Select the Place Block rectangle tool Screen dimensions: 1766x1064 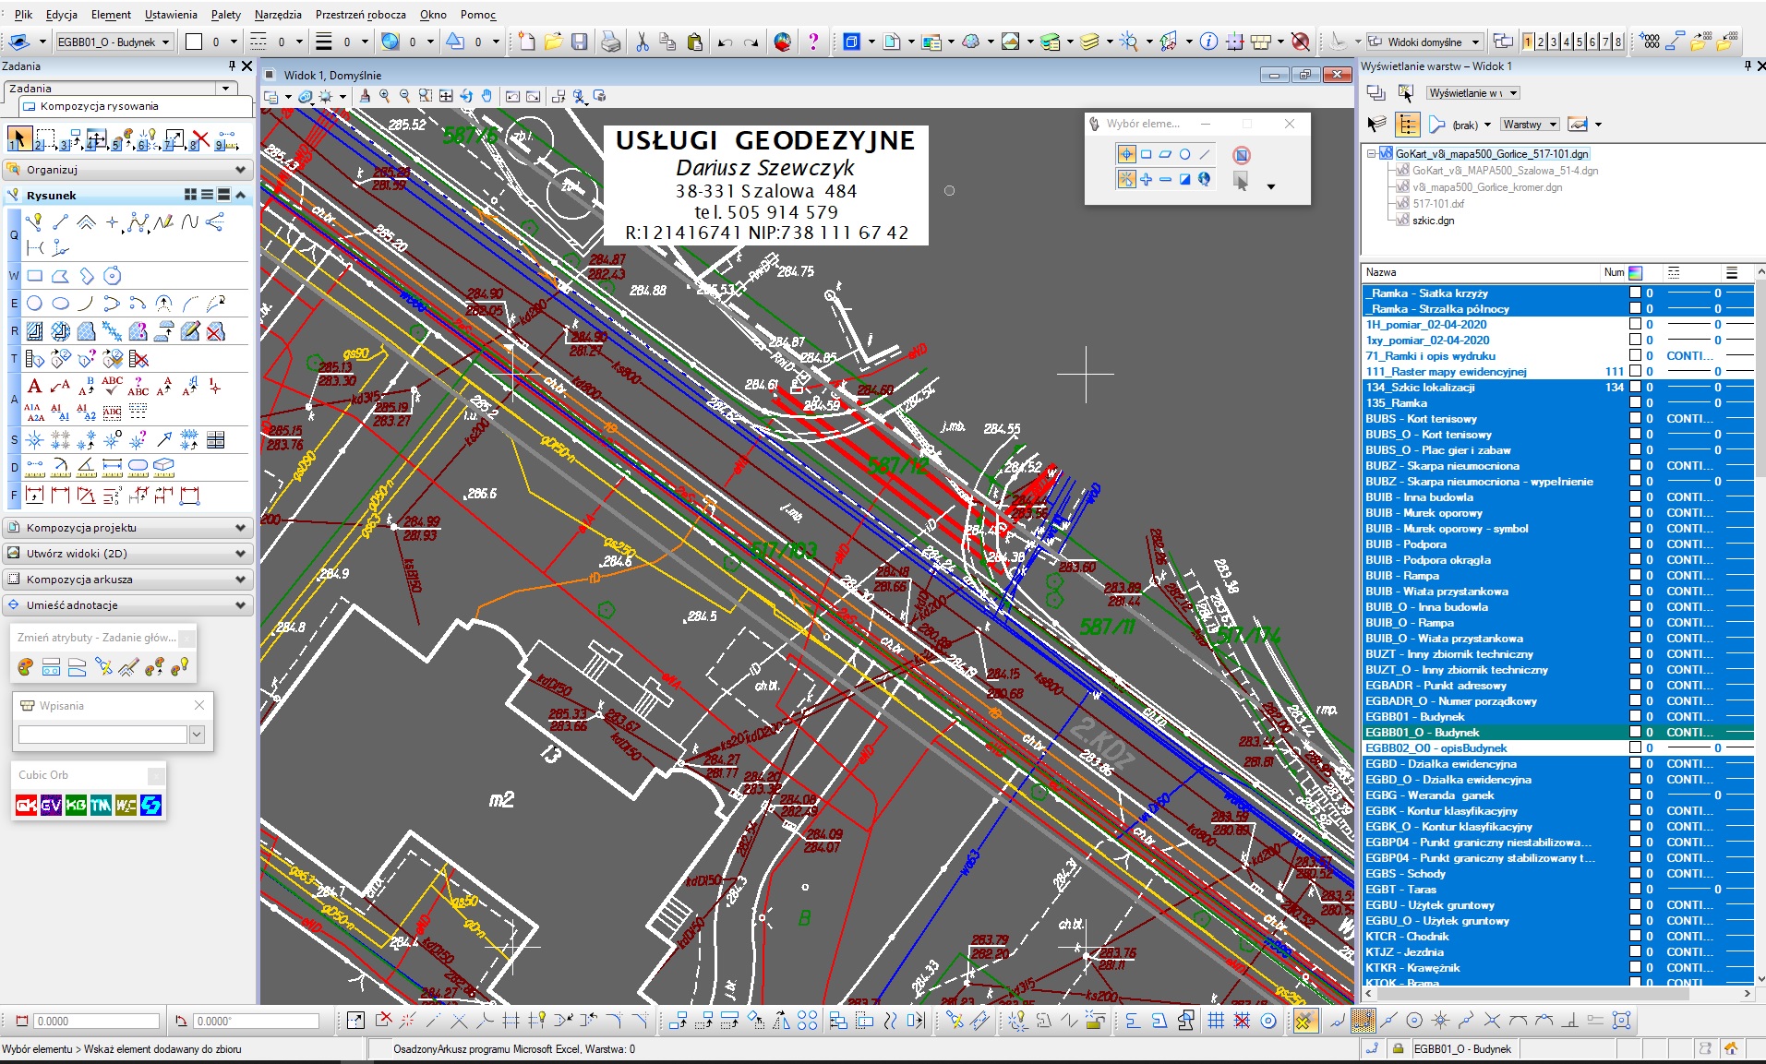[35, 276]
